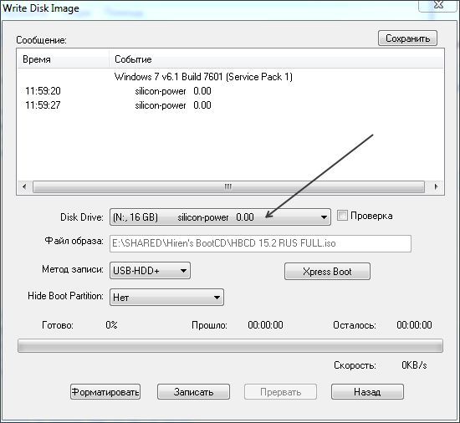Click the Форматировать button

[105, 392]
